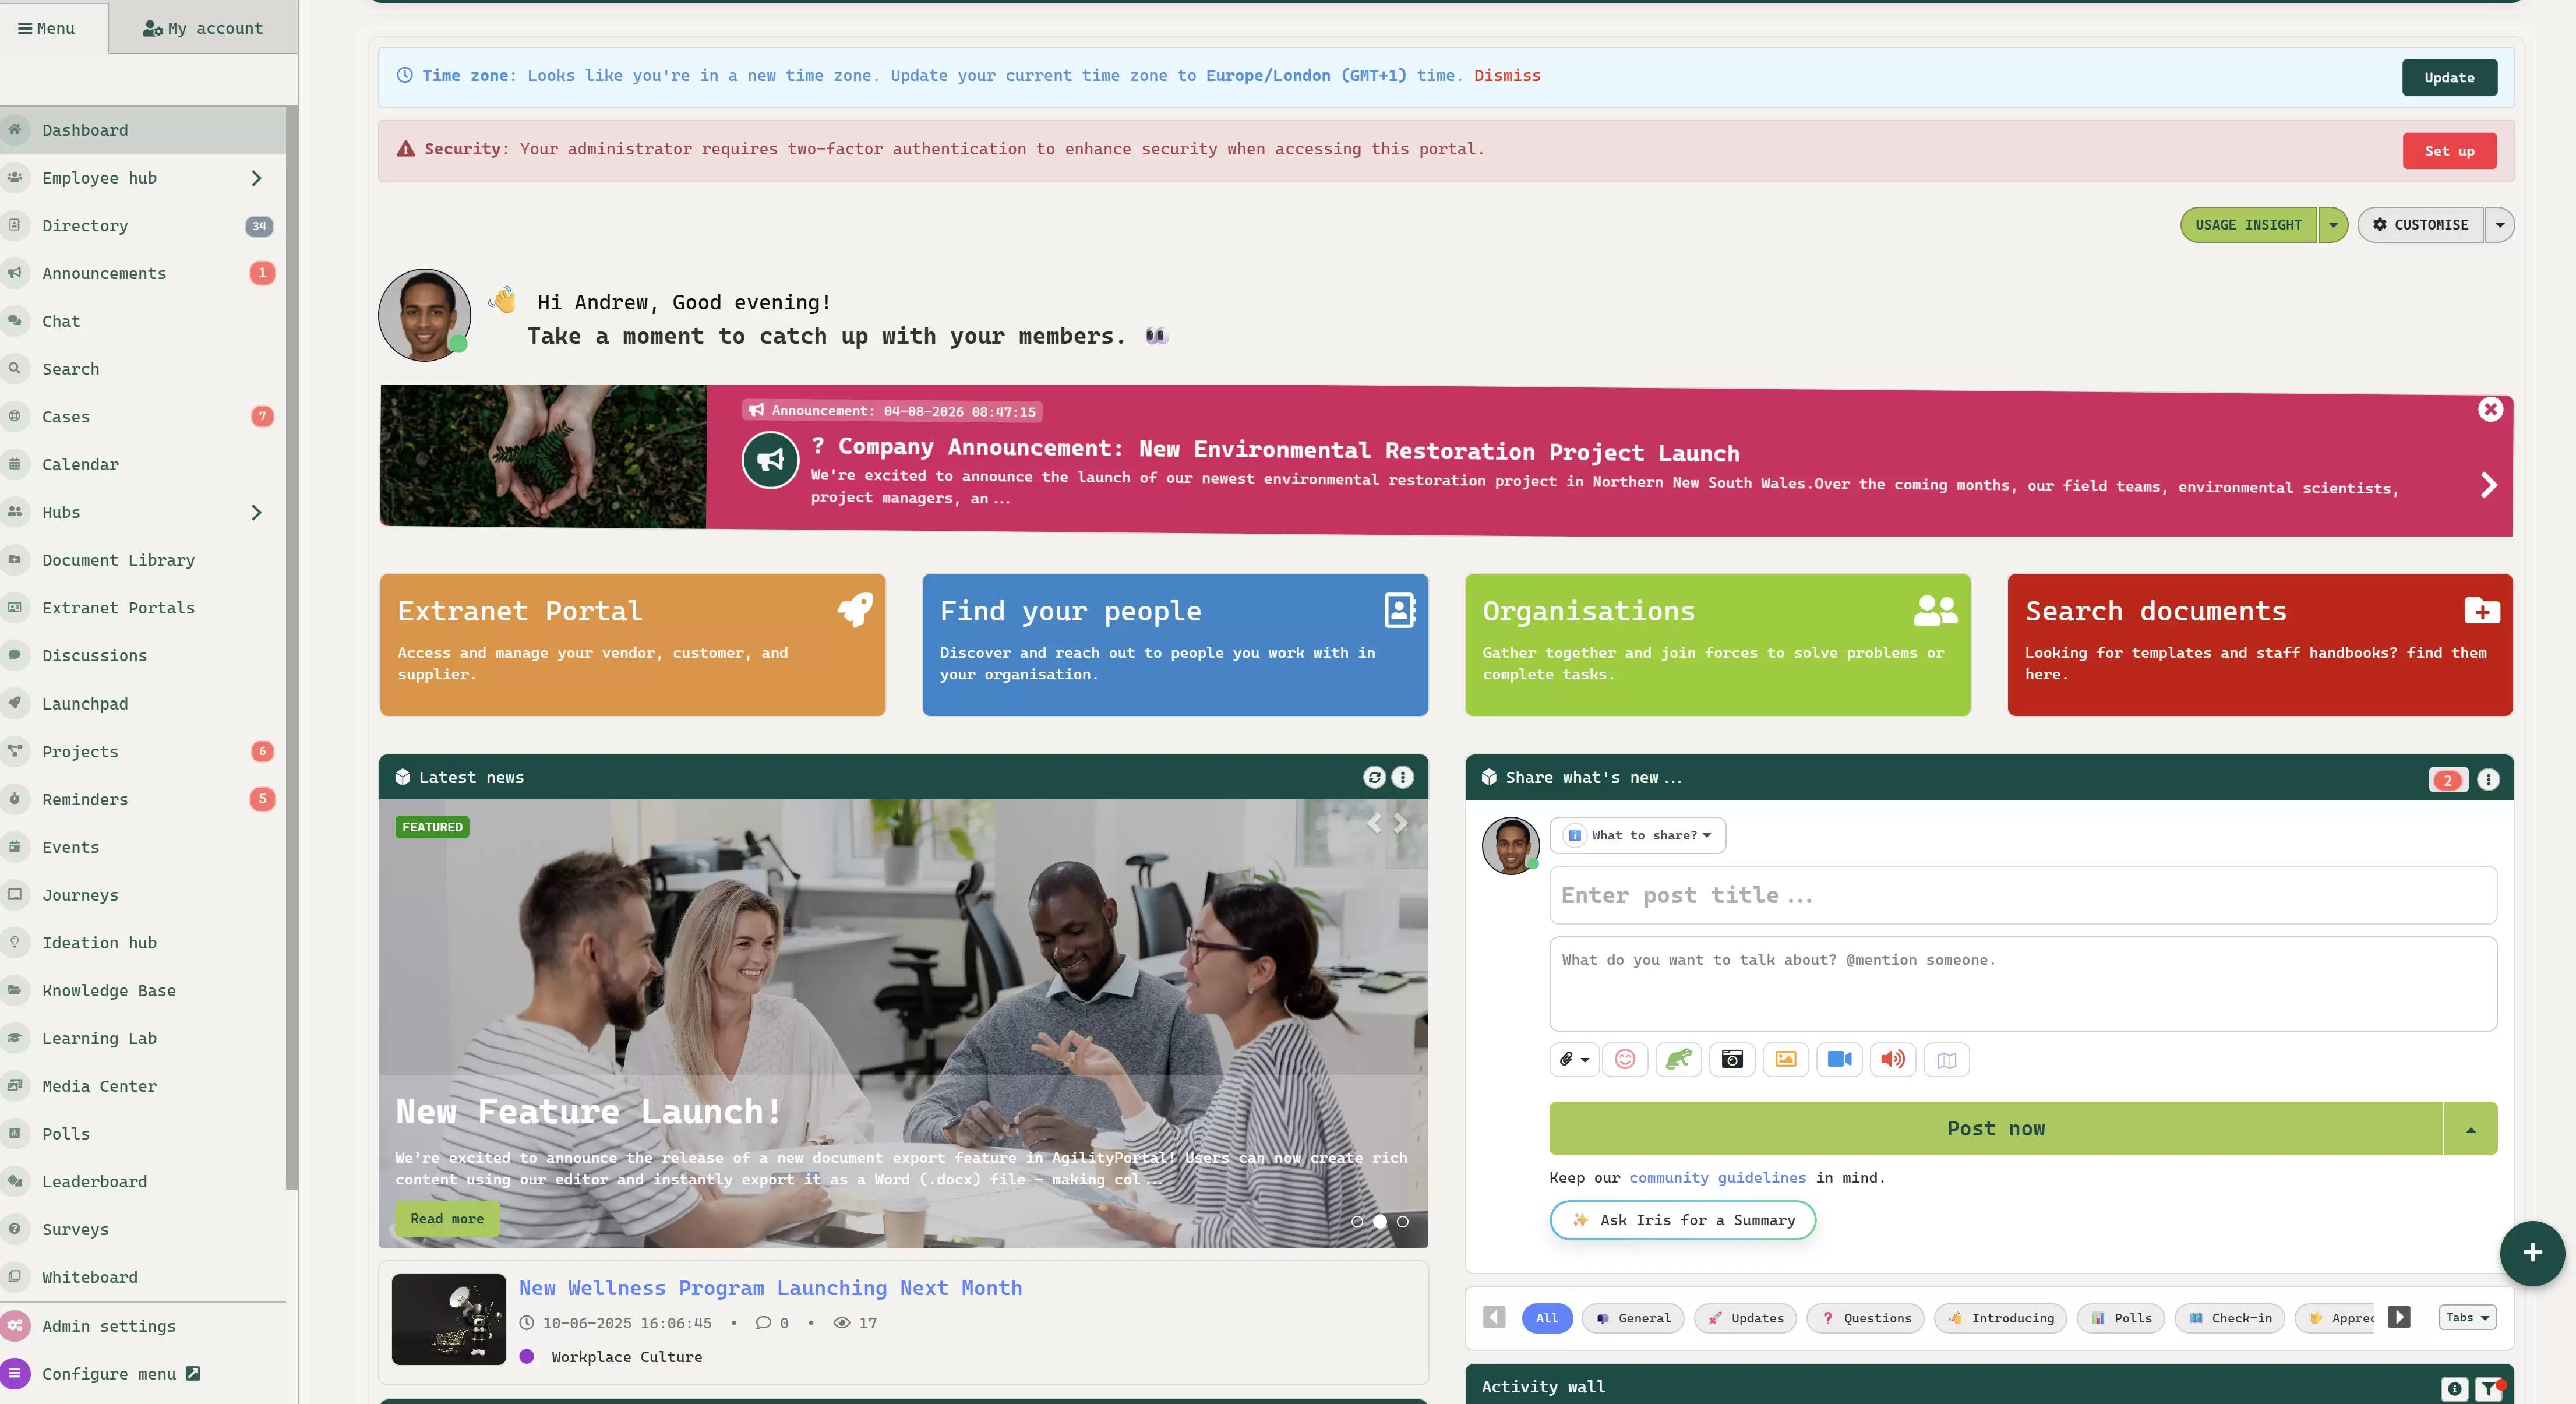Open the Activity wall filter icon
Viewport: 2576px width, 1404px height.
[2487, 1388]
